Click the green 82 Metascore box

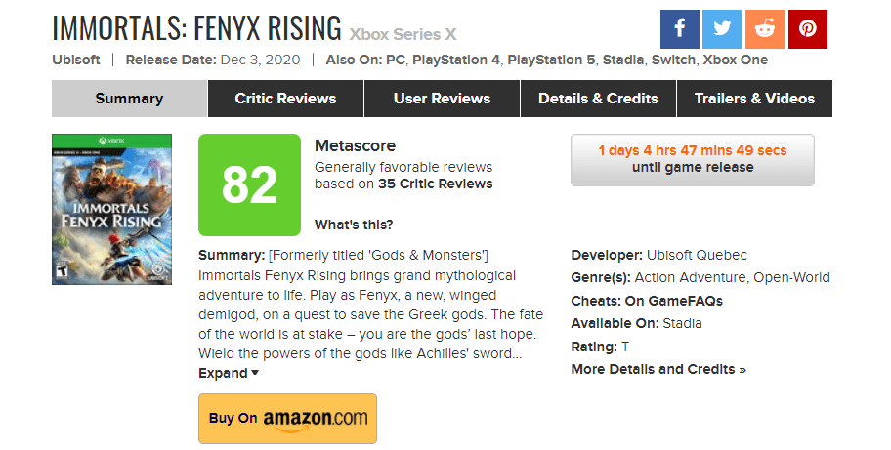[x=249, y=185]
